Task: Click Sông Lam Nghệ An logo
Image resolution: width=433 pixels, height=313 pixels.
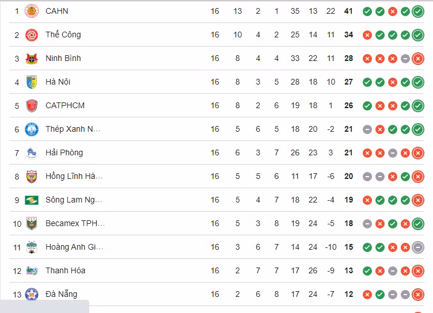Action: coord(32,200)
